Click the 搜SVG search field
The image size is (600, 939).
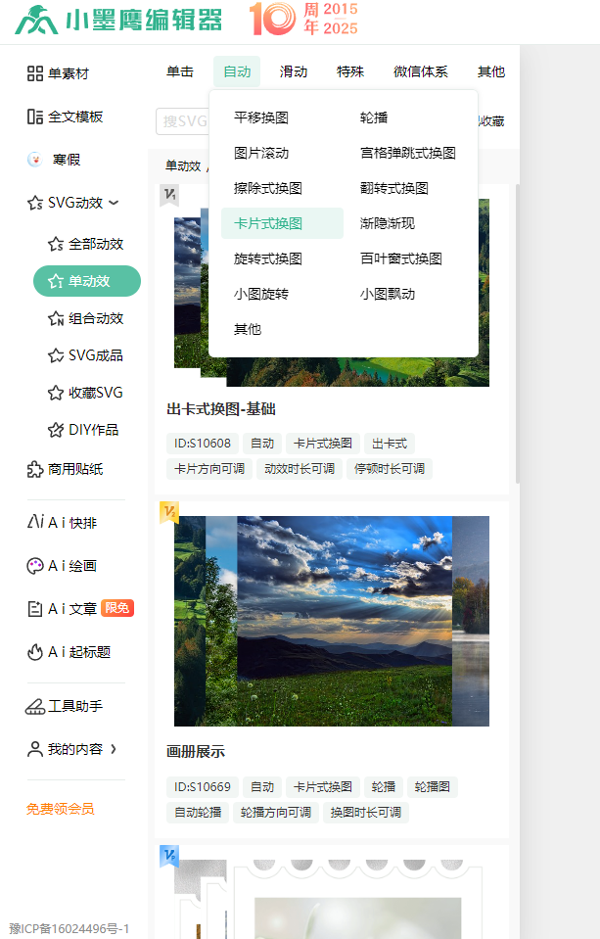tap(183, 121)
